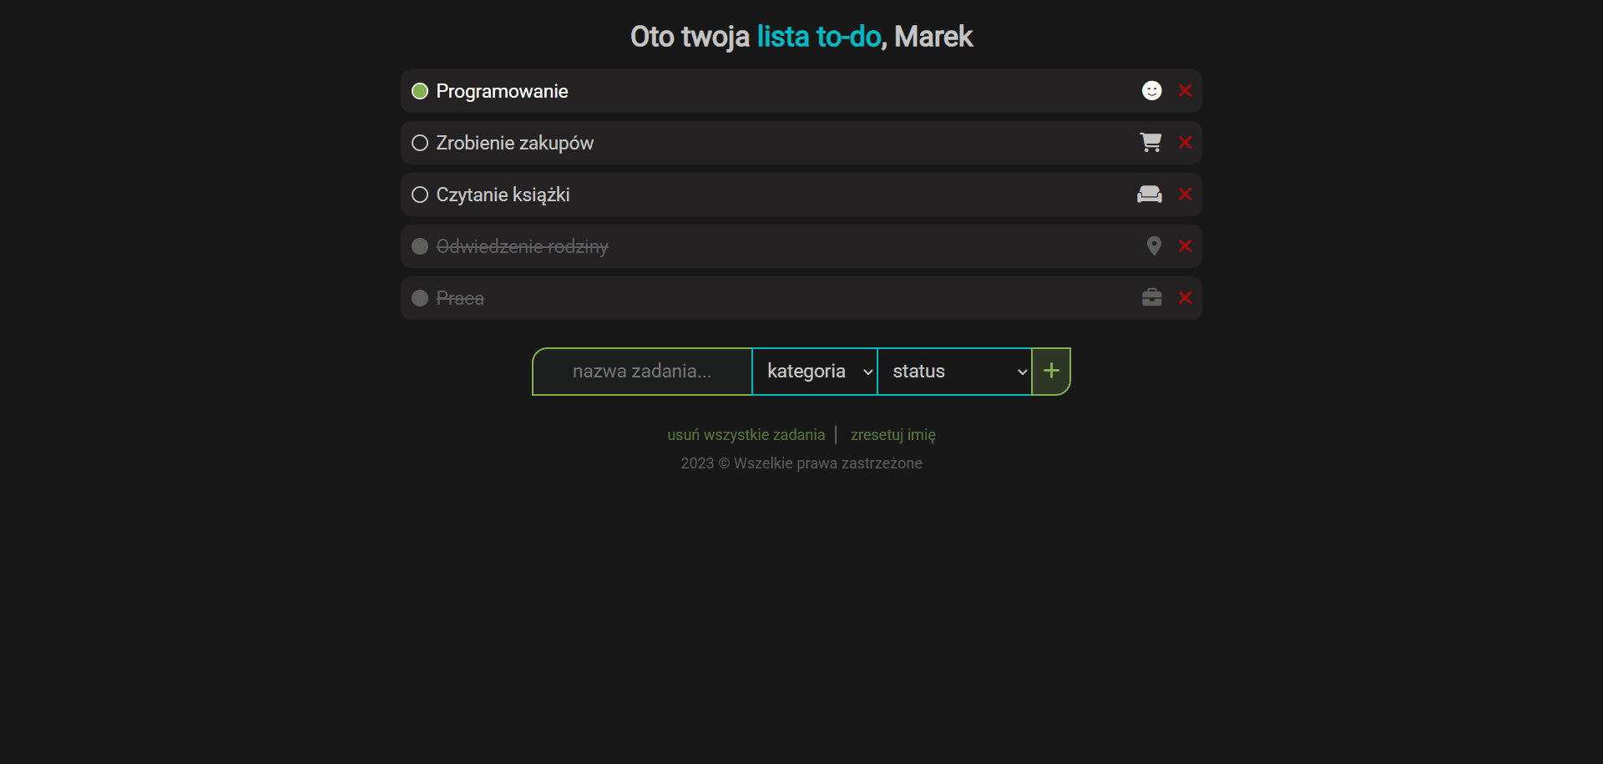Click the crossed-out Odwiedzenie rodziny text
Screen dimensions: 1603x764
[522, 246]
